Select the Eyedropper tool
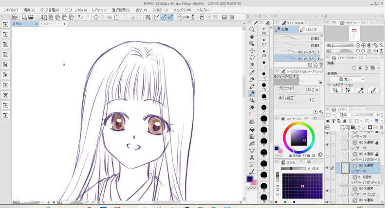This screenshot has width=389, height=208. (x=252, y=72)
